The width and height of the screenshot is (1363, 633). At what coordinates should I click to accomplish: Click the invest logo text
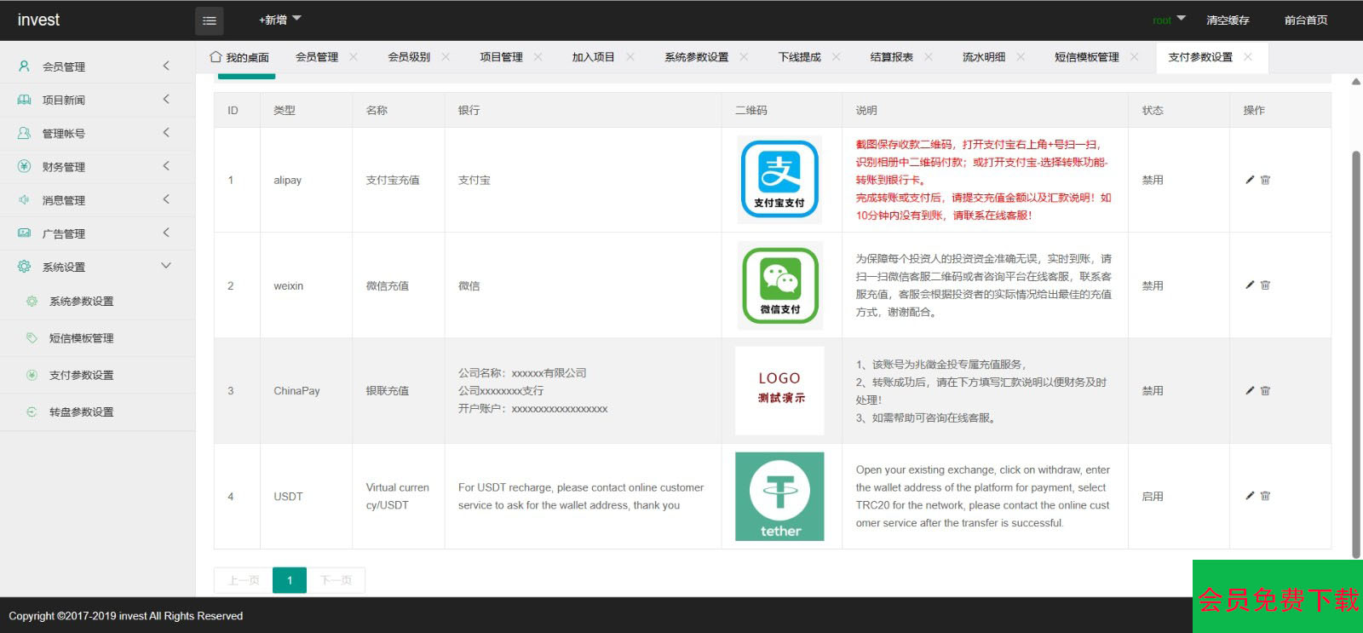[38, 20]
